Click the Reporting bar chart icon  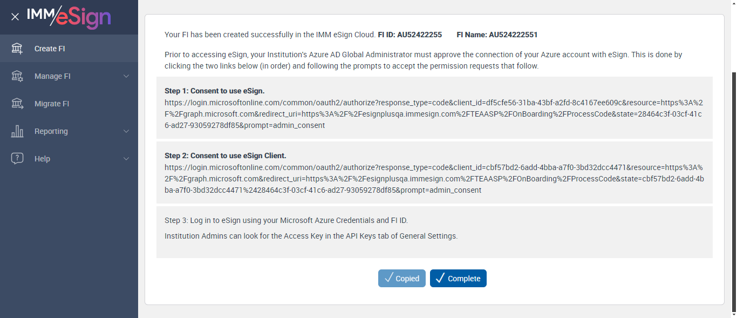point(17,131)
